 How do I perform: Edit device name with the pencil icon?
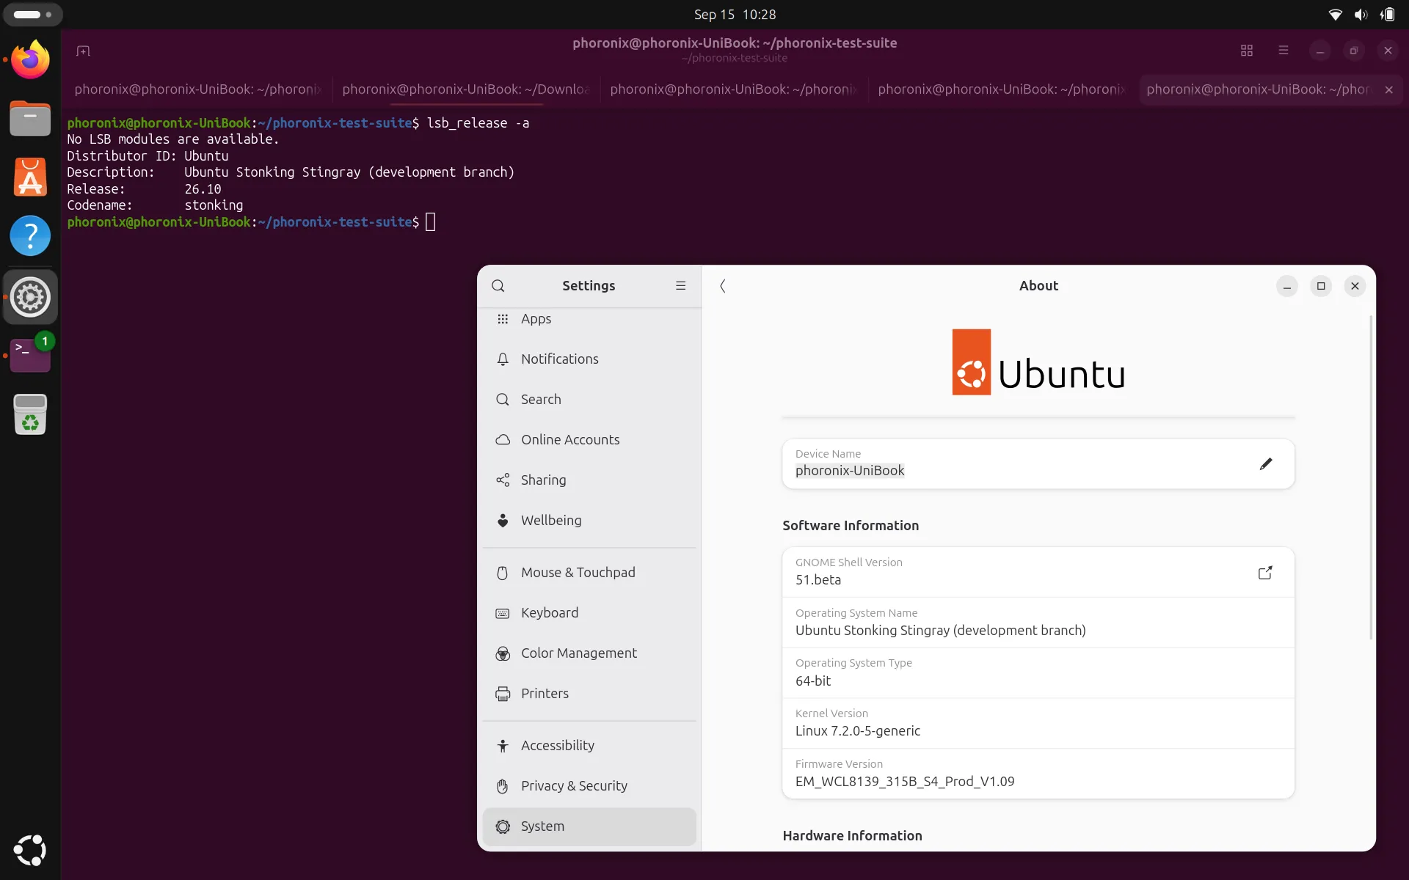[x=1266, y=464]
